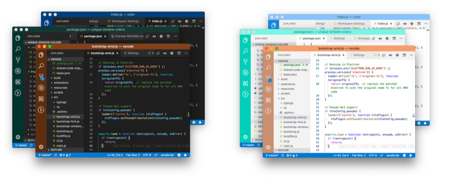The image size is (454, 186).
Task: Click UTF-8 encoding in dark orange status bar
Action: tap(147, 155)
